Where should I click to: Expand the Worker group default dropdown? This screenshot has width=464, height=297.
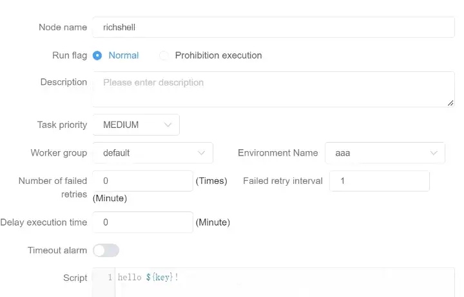click(153, 153)
